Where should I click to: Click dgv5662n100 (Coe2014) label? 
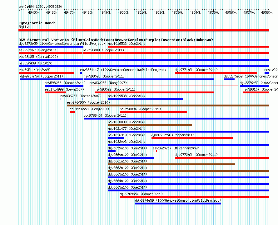point(128,168)
